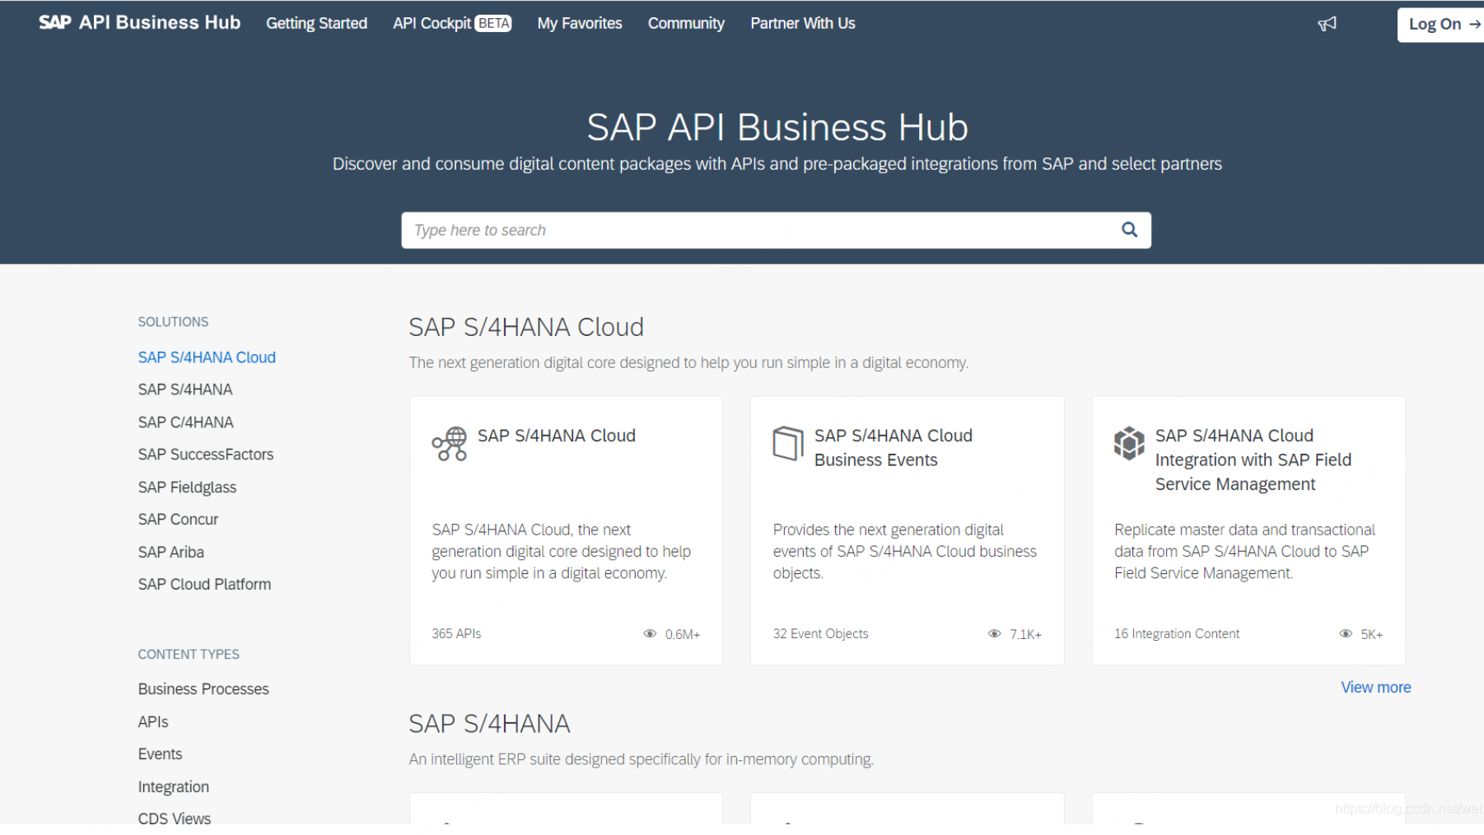
Task: Open the announcements megaphone icon
Action: (1327, 24)
